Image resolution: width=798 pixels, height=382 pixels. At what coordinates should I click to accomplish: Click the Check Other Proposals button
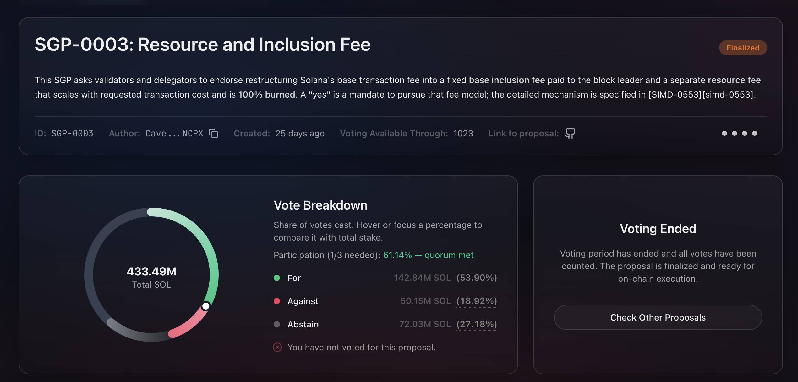click(x=658, y=317)
